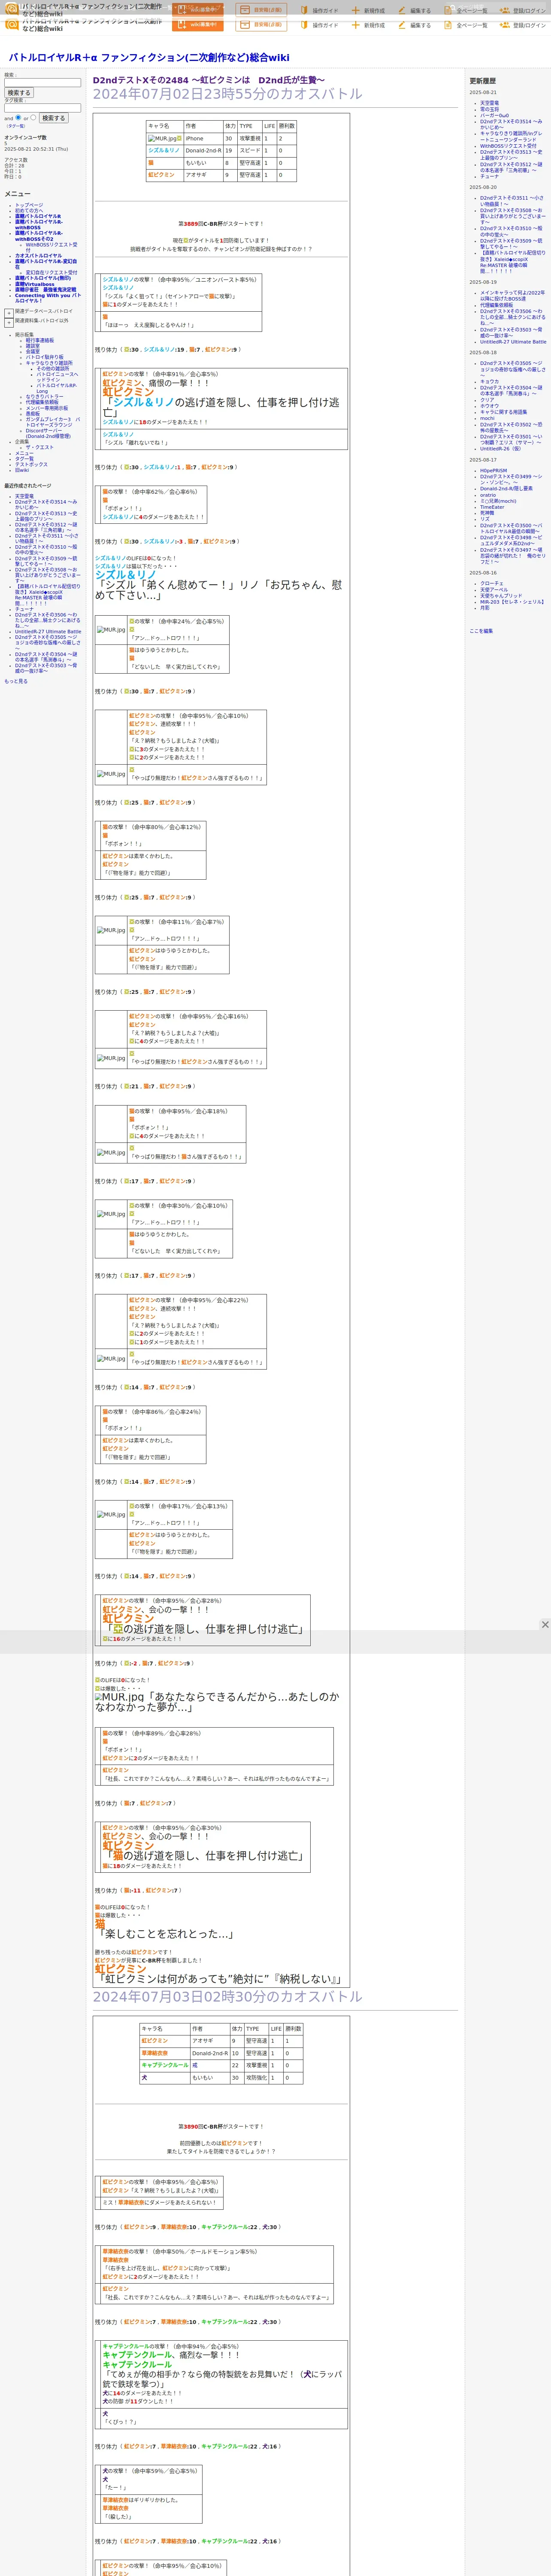Open 直轄@雀荘 最強雀鬼決定戦 menu entry
This screenshot has width=551, height=2576.
(x=45, y=290)
